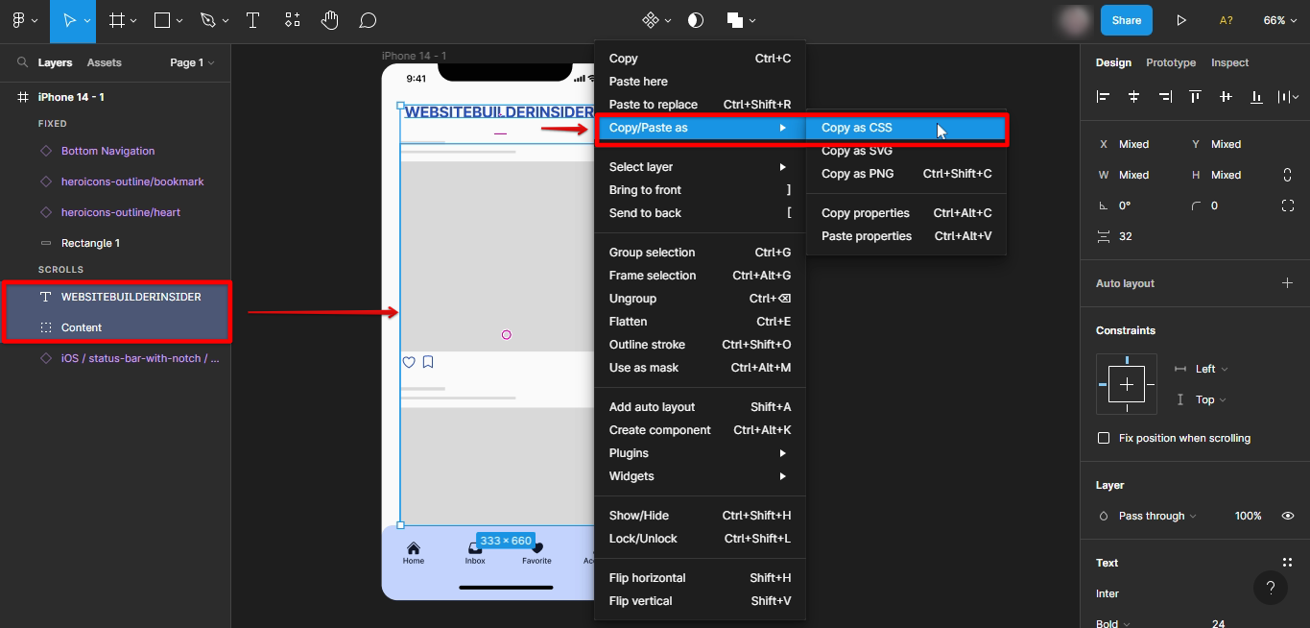
Task: Click Align left icon
Action: point(1104,97)
